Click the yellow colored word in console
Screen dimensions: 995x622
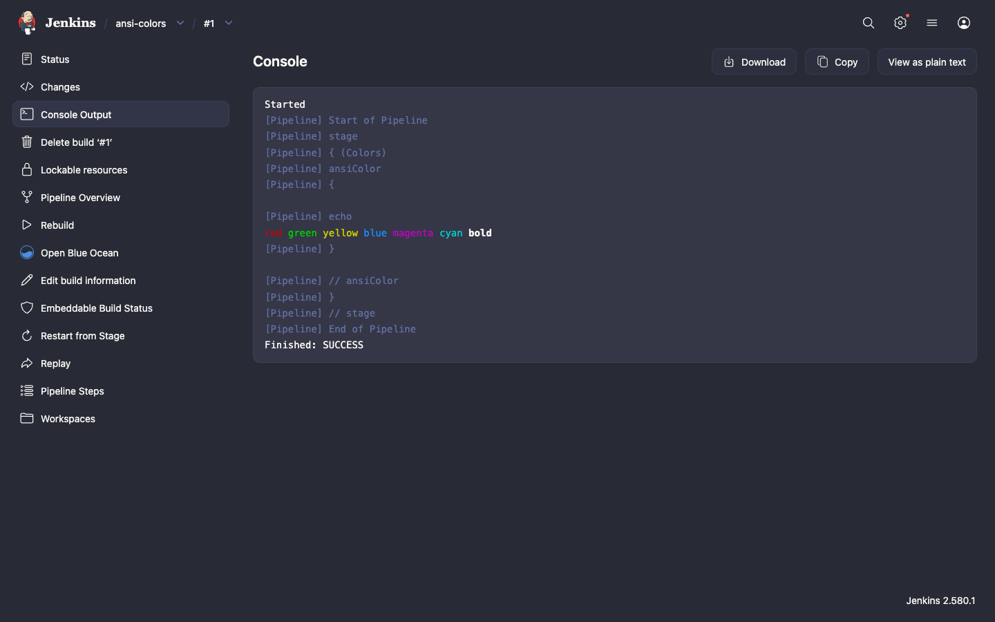tap(340, 233)
